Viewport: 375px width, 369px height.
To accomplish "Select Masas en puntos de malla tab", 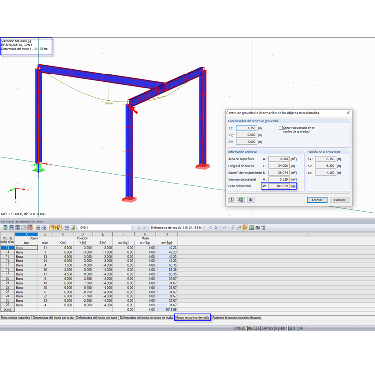I will 192,317.
